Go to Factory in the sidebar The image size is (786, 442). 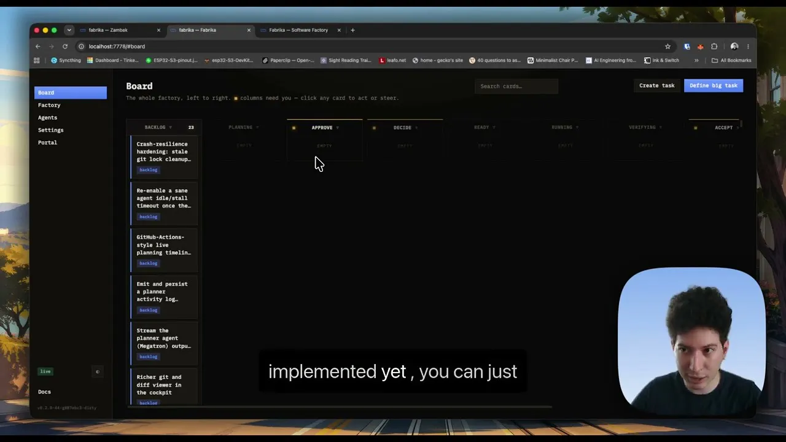coord(49,105)
